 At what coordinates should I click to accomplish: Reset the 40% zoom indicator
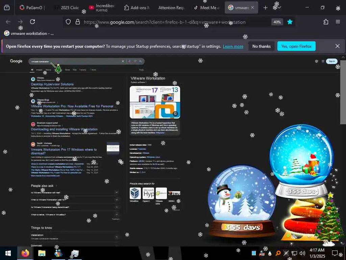pos(277,22)
